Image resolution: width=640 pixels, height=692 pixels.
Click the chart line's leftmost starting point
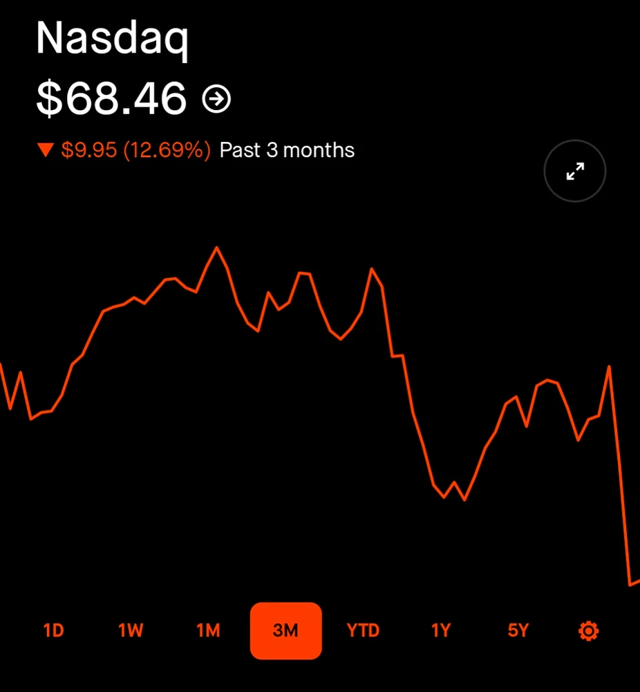click(1, 365)
